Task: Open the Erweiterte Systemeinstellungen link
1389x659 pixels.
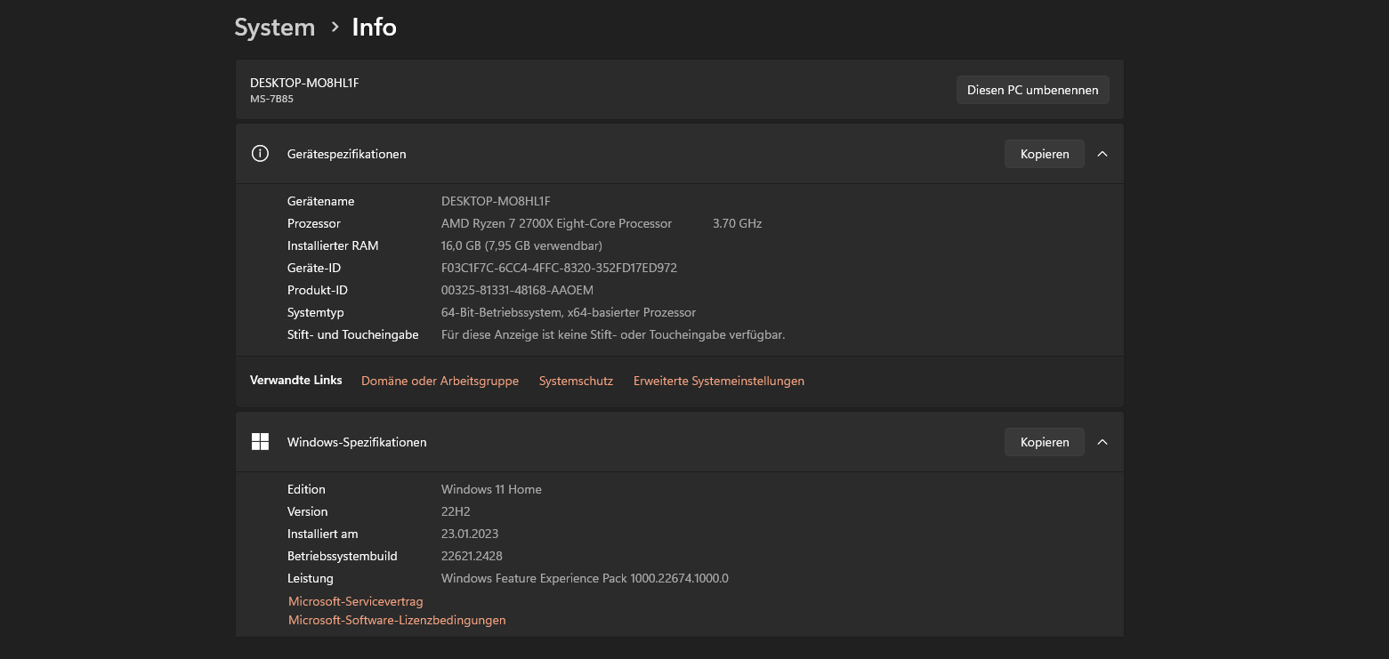Action: [718, 381]
